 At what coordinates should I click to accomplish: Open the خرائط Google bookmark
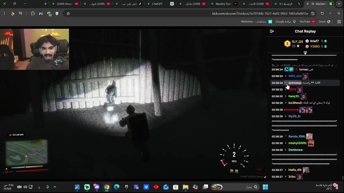click(x=285, y=22)
